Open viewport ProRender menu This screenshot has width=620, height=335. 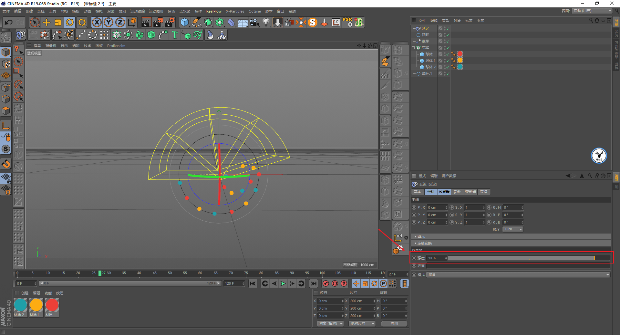116,46
